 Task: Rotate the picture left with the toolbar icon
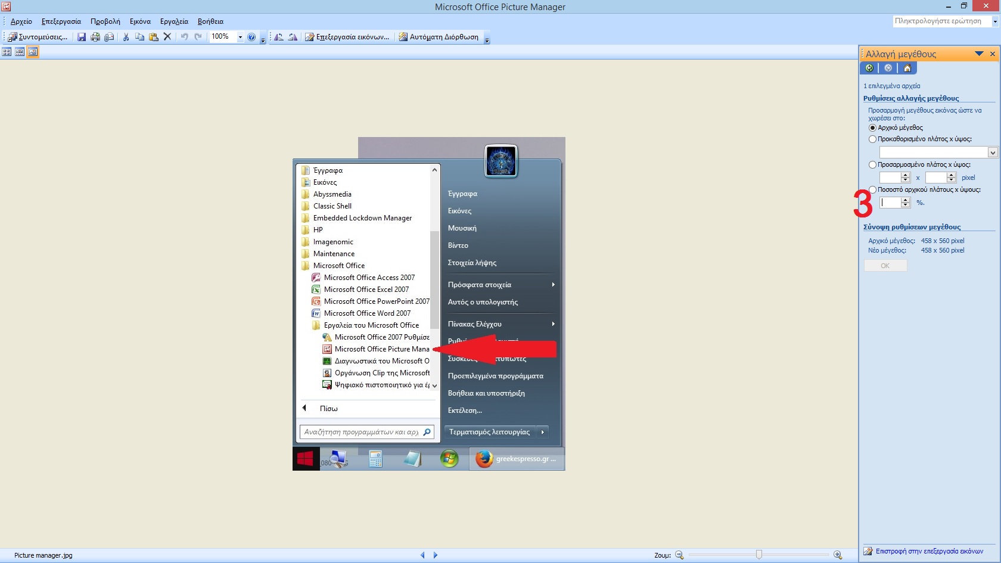(278, 37)
